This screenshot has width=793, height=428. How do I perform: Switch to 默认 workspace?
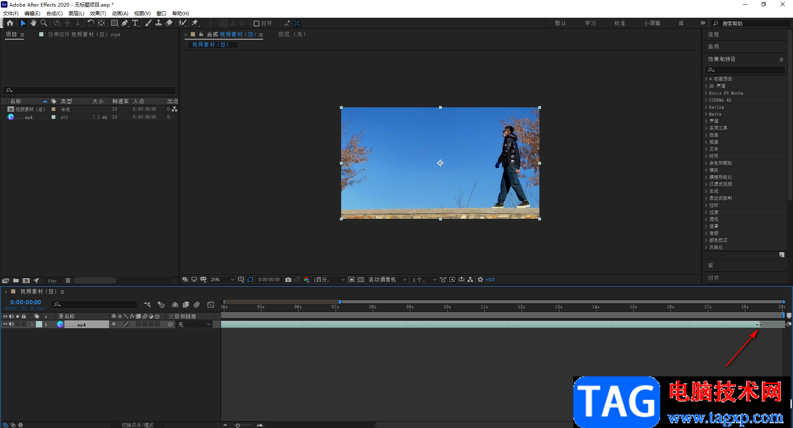click(x=560, y=24)
